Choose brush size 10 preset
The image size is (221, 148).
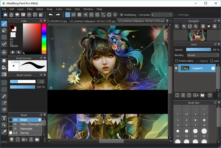click(x=204, y=121)
